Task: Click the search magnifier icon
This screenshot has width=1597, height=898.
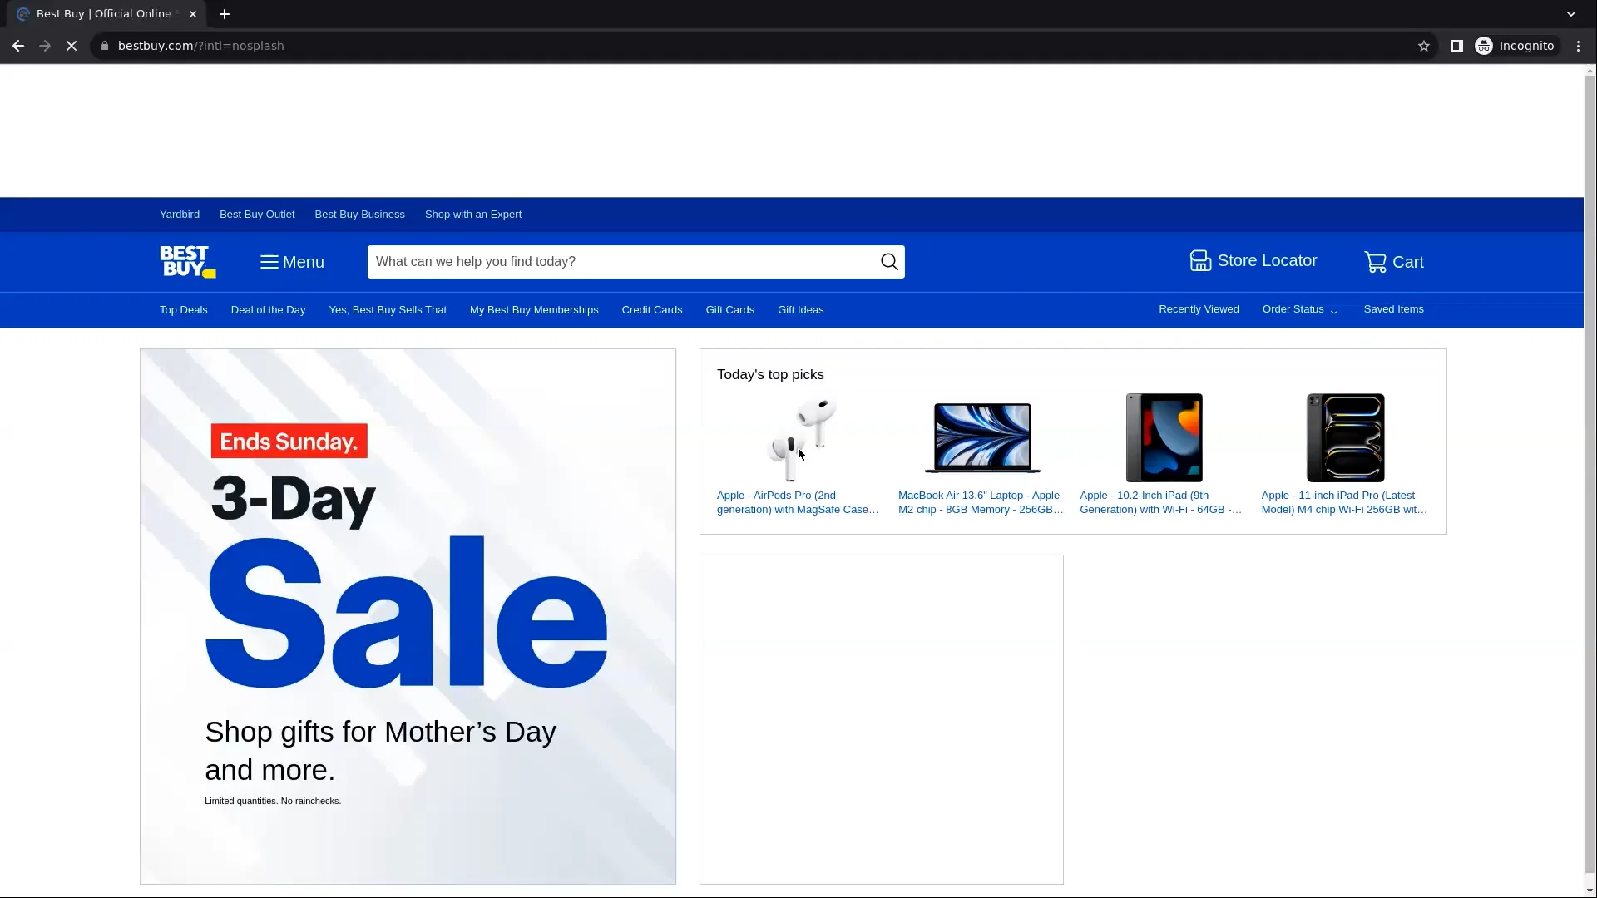Action: tap(887, 261)
